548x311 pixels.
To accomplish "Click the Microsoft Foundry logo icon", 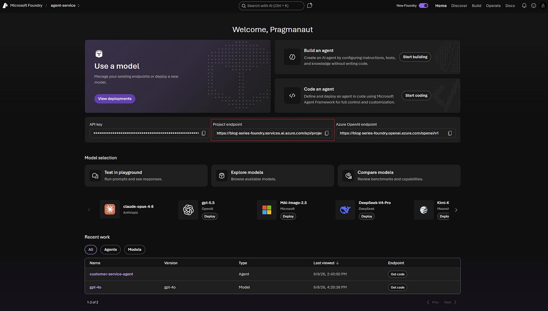I will pos(5,5).
